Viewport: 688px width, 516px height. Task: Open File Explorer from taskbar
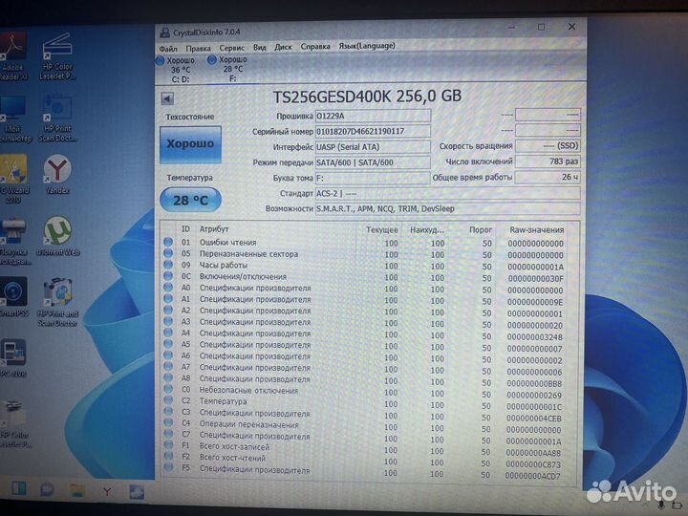coord(77,490)
